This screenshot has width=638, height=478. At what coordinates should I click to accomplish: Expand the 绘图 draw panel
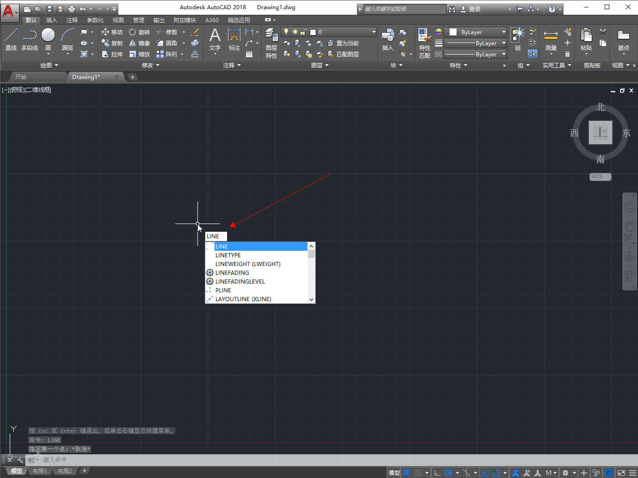point(49,65)
